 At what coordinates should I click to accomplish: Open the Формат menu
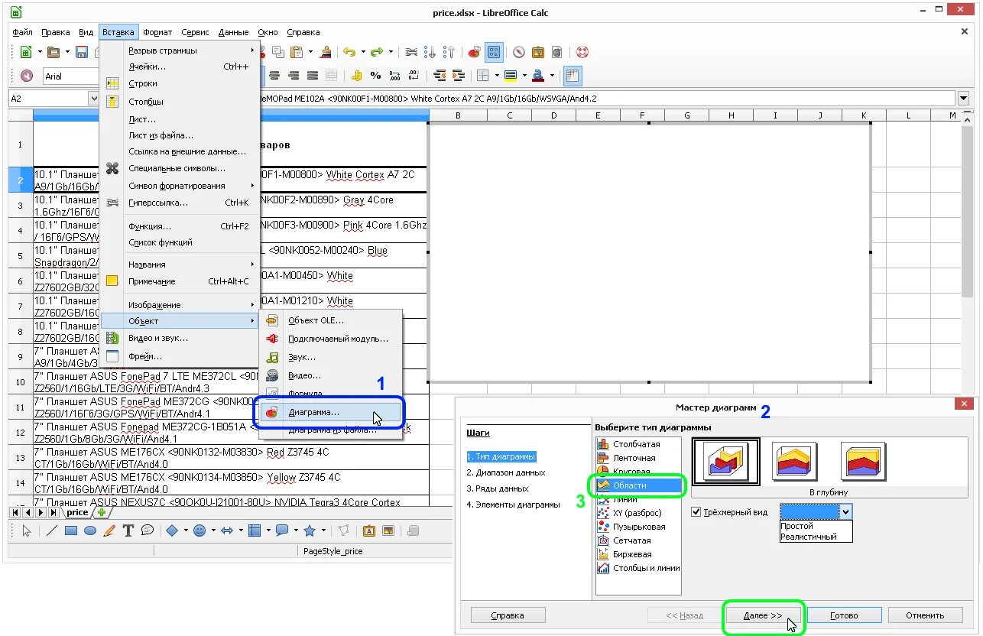click(x=157, y=32)
